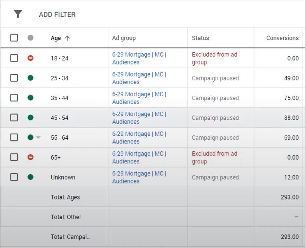The image size is (305, 248).
Task: Click the Status column header
Action: [x=200, y=38]
